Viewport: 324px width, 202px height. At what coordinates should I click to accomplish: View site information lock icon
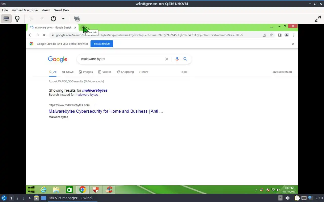point(53,35)
